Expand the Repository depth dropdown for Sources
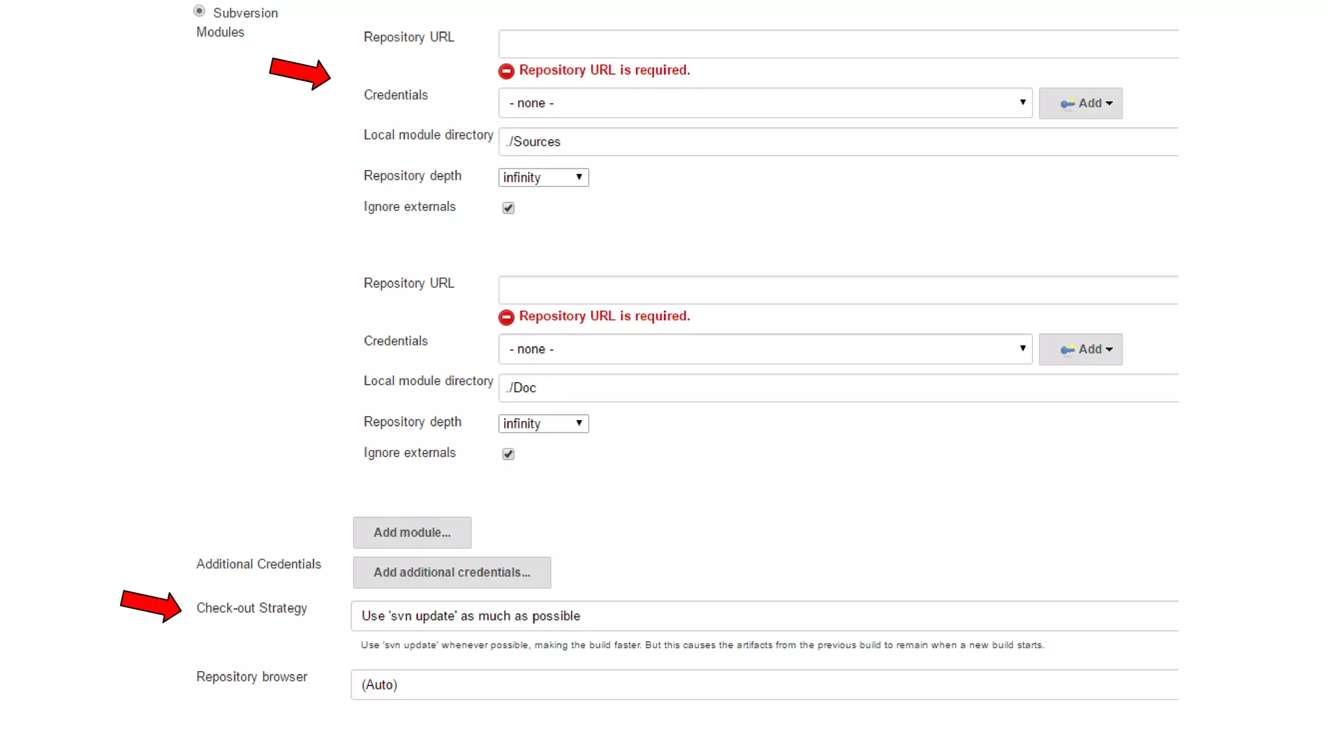Image resolution: width=1329 pixels, height=747 pixels. coord(543,178)
